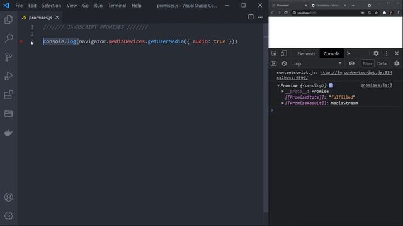This screenshot has width=403, height=226.
Task: Click the VS Code logo icon
Action: (6, 5)
